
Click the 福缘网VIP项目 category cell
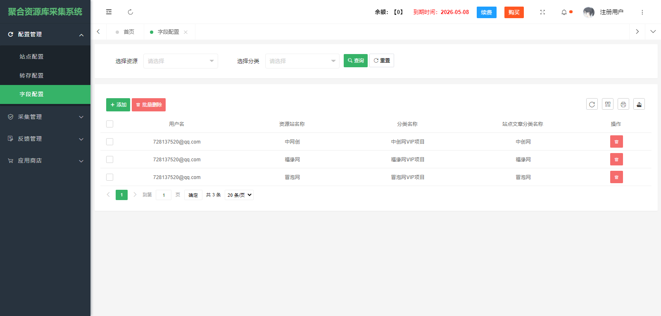tap(408, 160)
